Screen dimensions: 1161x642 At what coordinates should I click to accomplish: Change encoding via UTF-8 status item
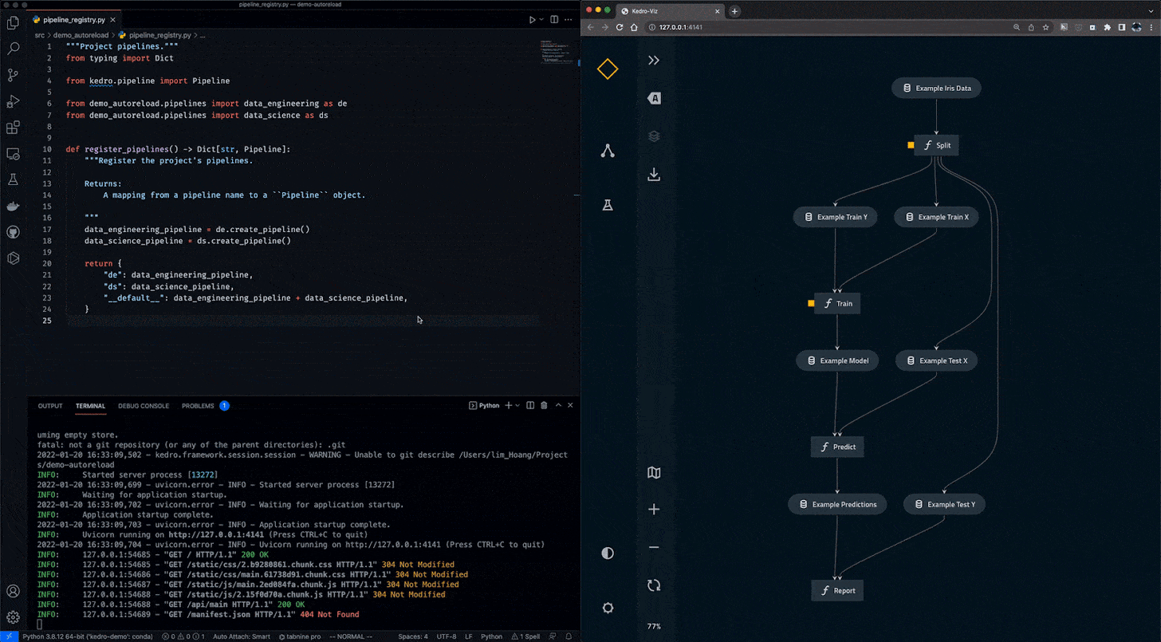point(445,636)
